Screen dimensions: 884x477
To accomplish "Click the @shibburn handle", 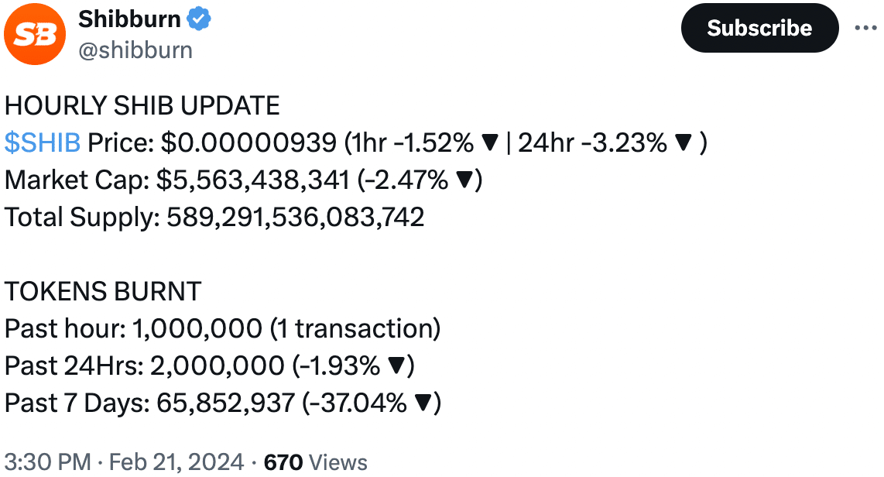I will [x=135, y=50].
